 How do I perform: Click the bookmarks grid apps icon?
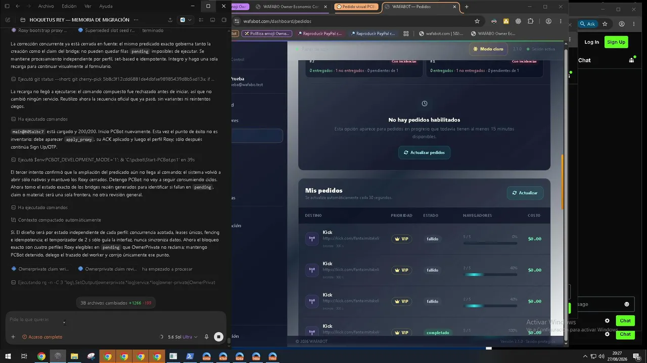[406, 34]
